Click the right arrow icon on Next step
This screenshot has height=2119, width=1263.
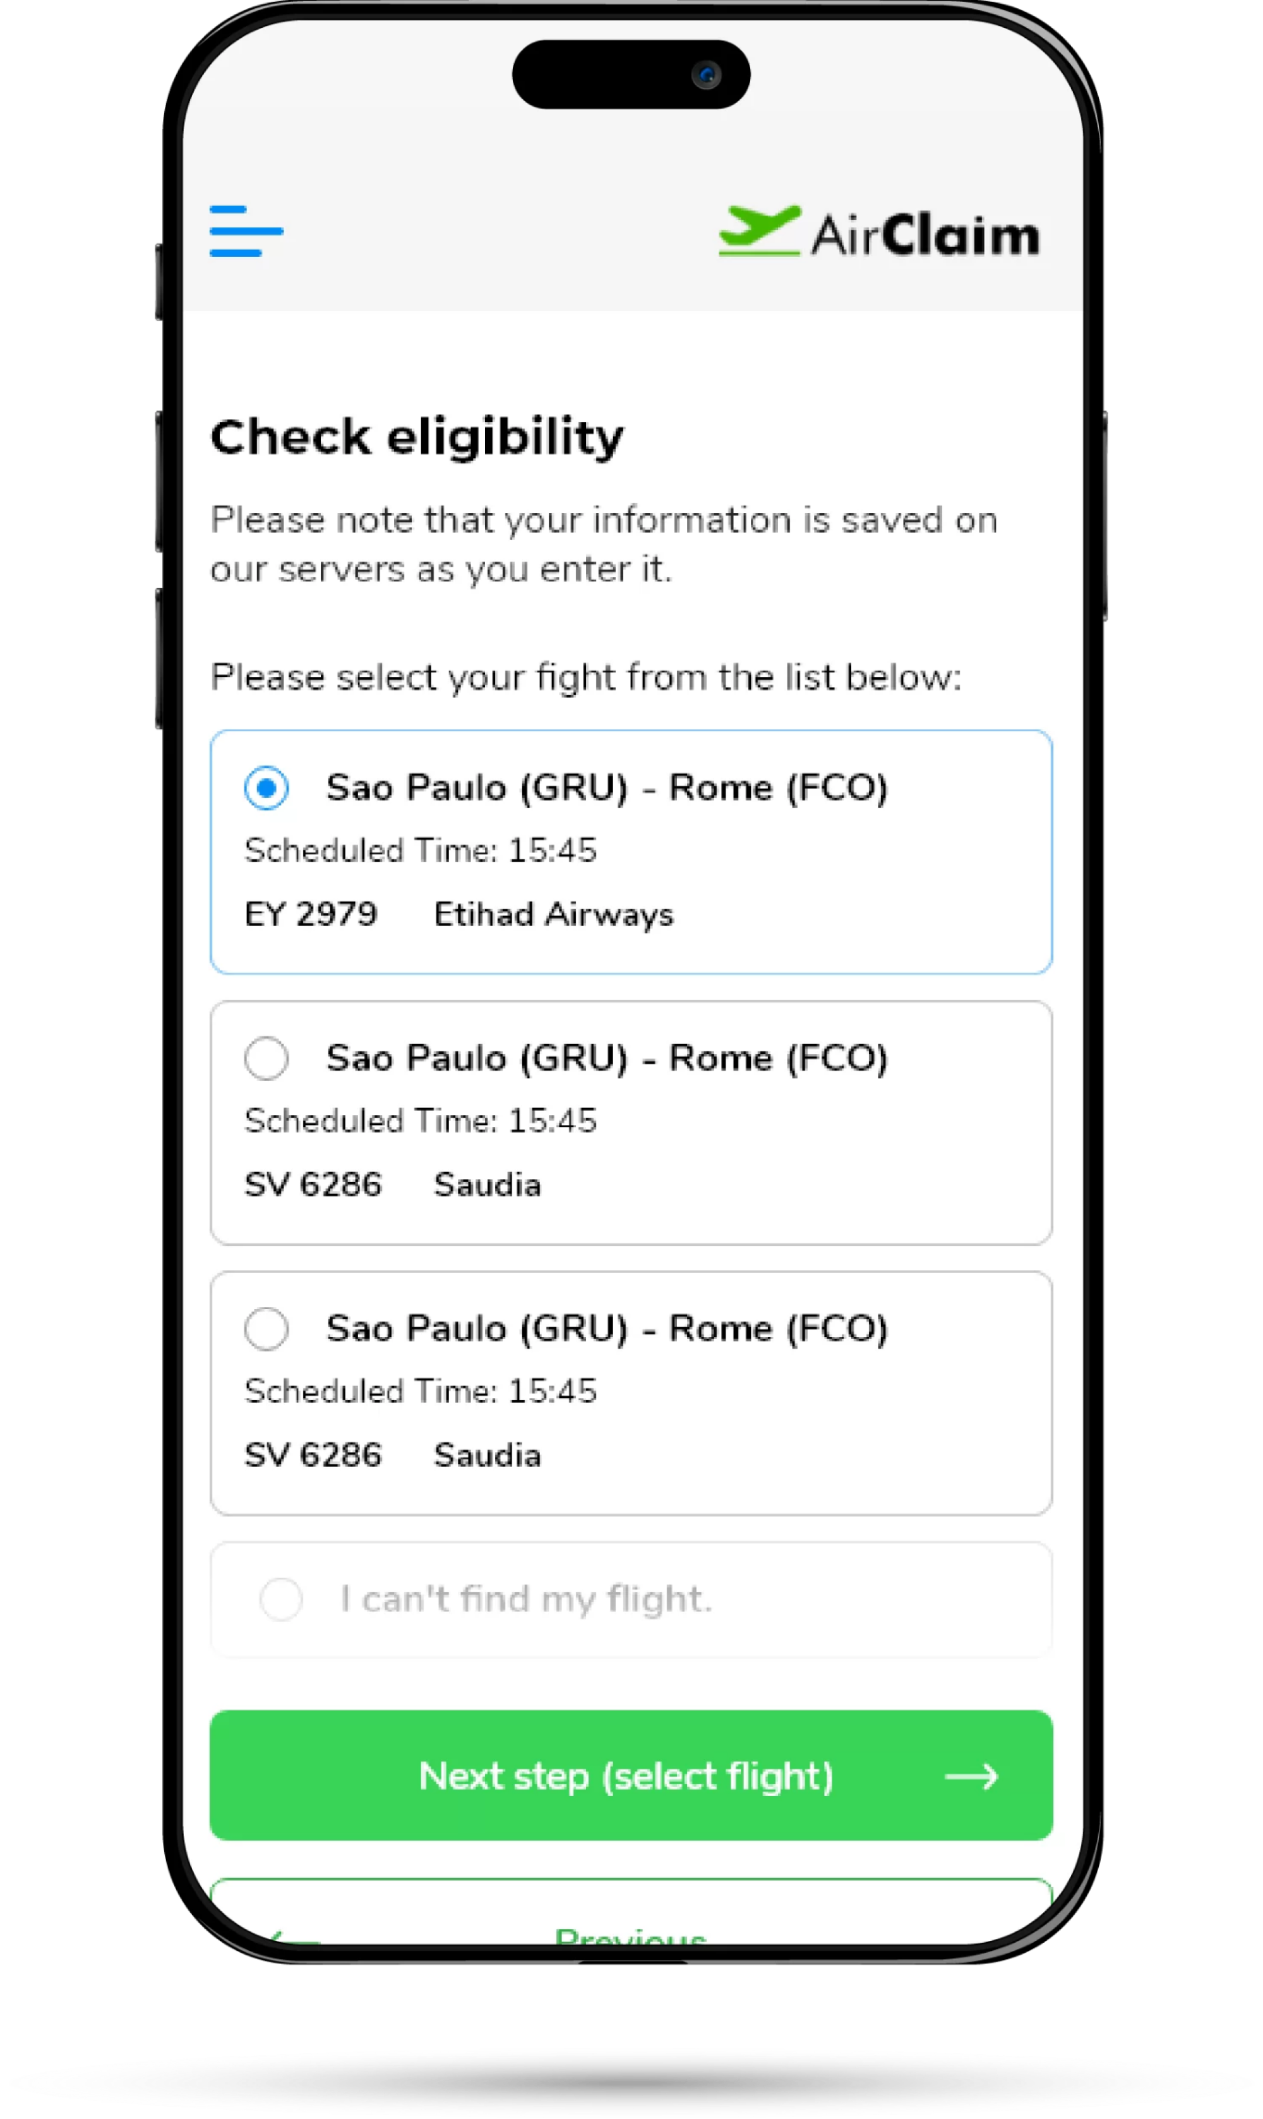(971, 1776)
